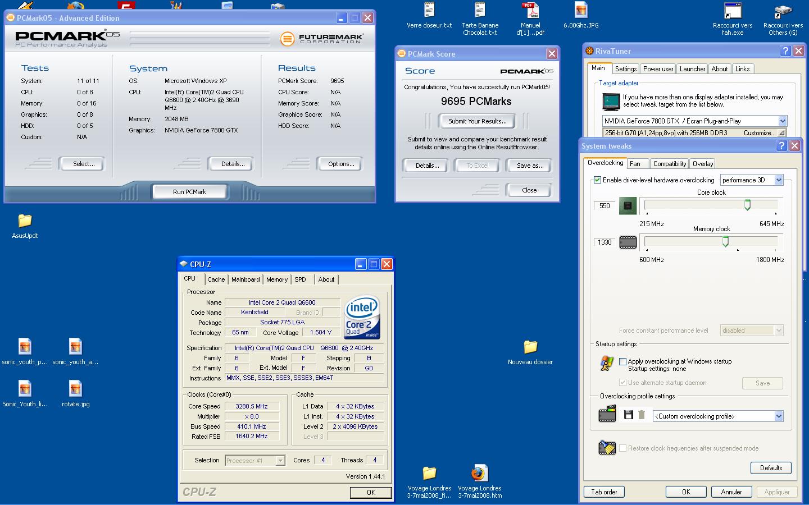Open Voyage Londres 3-7mai2008.htm Firefox file
This screenshot has height=505, width=809.
click(x=480, y=481)
